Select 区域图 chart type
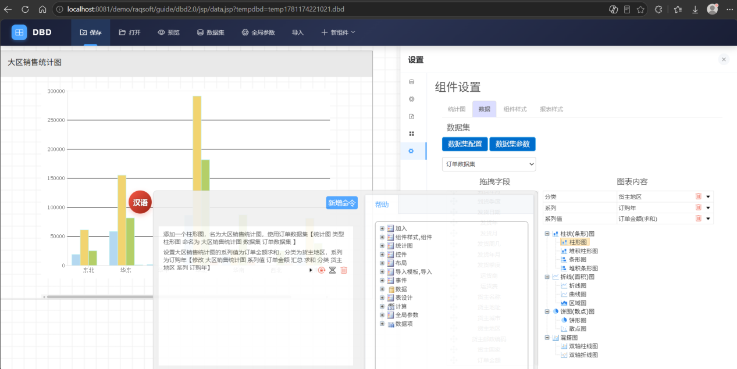737x369 pixels. (574, 303)
